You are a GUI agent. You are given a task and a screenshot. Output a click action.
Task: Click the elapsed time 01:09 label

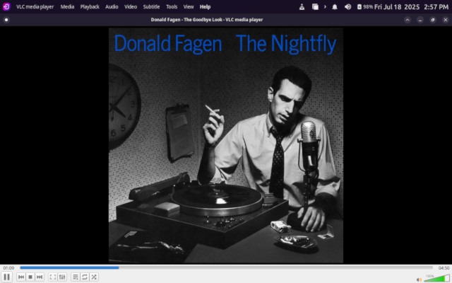[8, 268]
